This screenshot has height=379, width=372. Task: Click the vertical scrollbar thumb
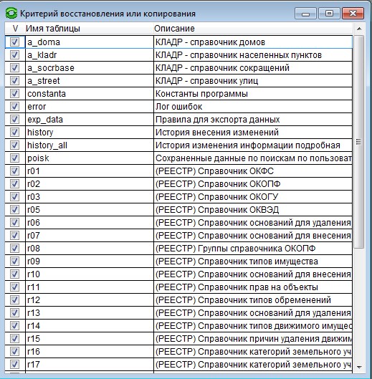(358, 142)
